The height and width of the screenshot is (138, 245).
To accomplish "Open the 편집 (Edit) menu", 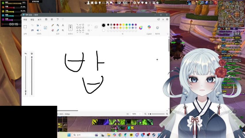I will click(x=32, y=20).
